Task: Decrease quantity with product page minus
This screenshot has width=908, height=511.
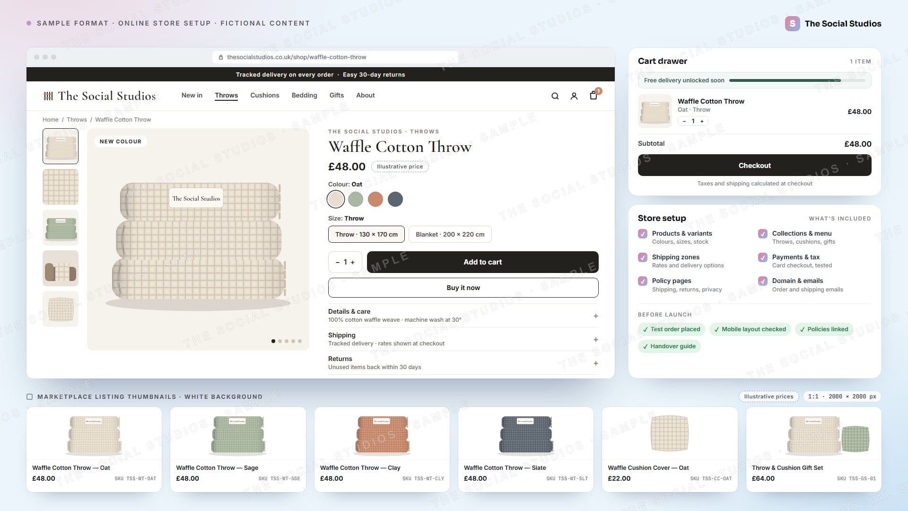Action: pyautogui.click(x=338, y=262)
